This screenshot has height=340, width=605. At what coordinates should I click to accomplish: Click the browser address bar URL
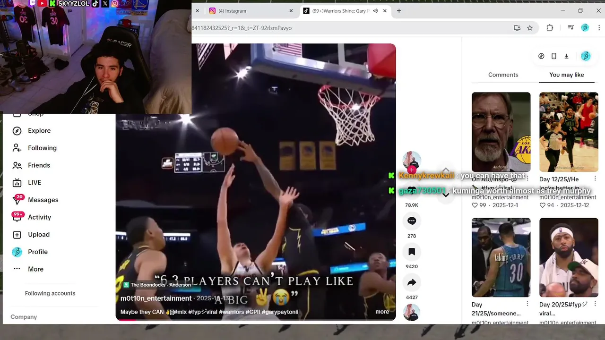point(242,28)
